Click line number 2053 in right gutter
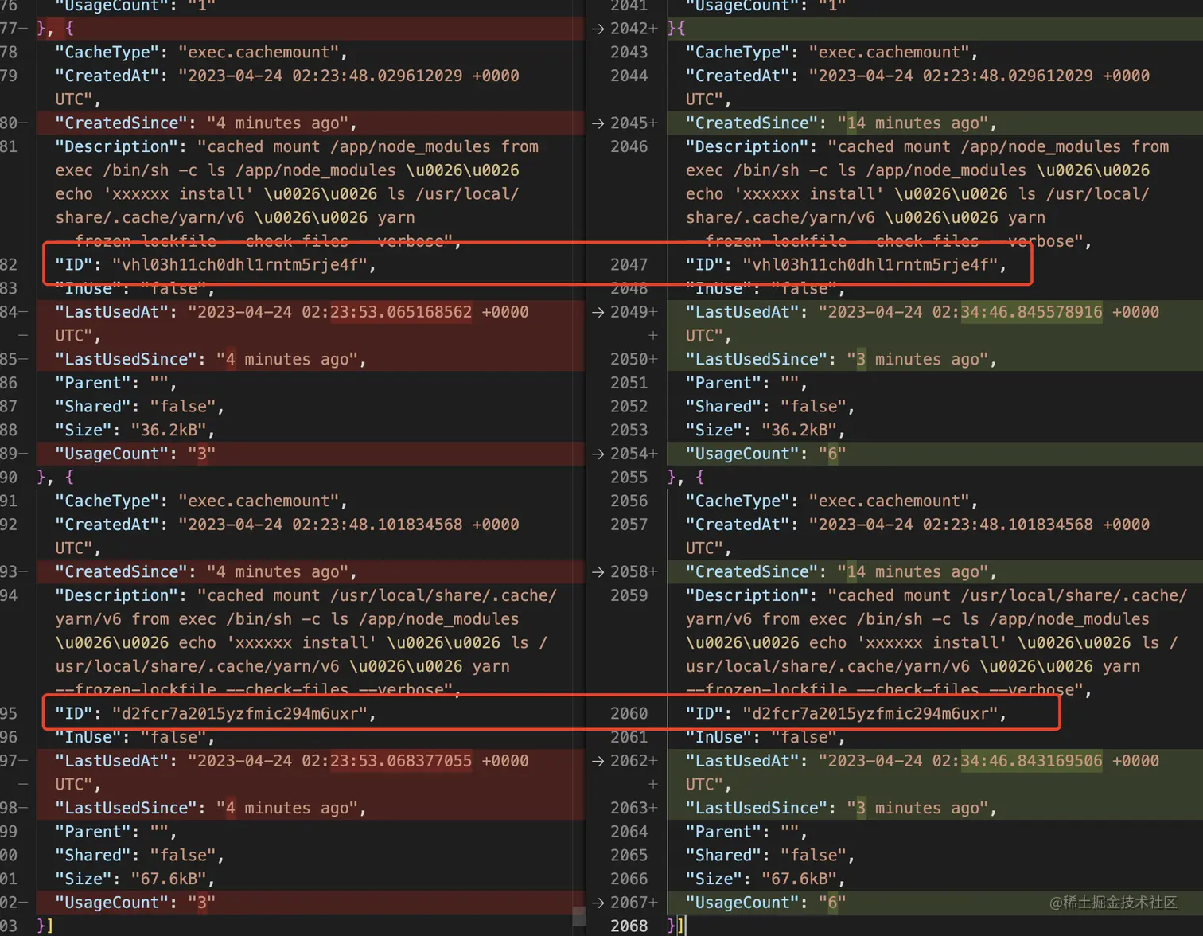1203x936 pixels. [629, 431]
